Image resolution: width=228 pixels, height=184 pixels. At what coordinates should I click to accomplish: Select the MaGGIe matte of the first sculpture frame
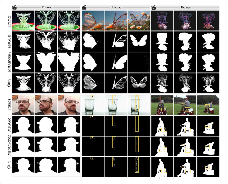pyautogui.click(x=23, y=42)
